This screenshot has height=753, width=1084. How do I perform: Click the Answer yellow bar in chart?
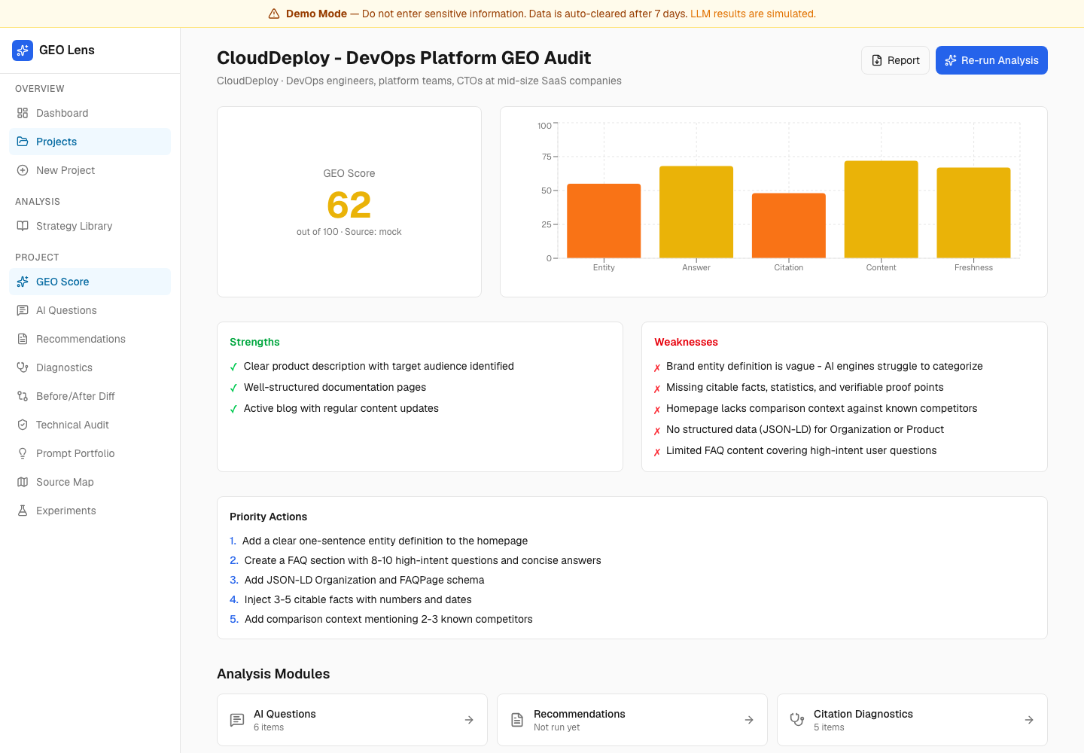click(696, 212)
